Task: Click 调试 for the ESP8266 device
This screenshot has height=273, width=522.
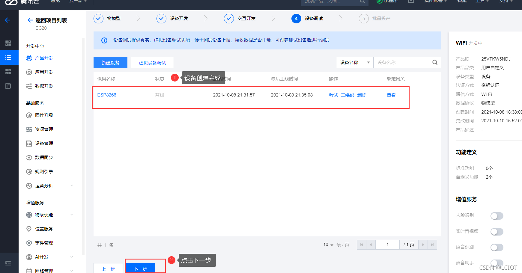Action: coord(333,95)
